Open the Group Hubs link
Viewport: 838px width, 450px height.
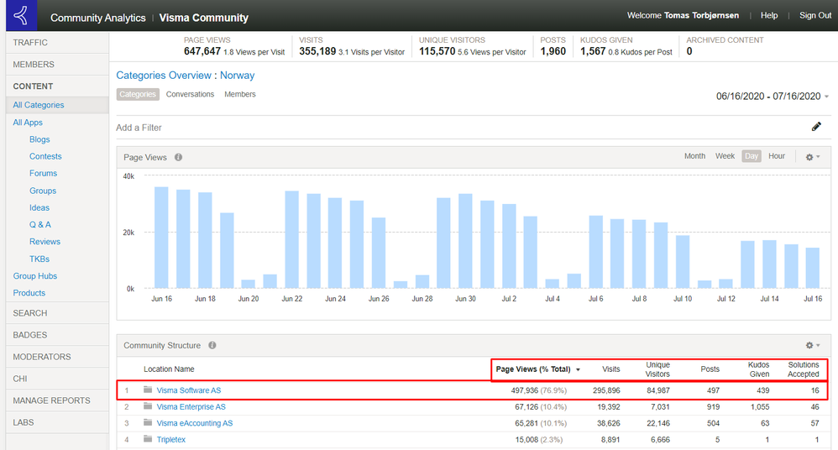pos(34,275)
